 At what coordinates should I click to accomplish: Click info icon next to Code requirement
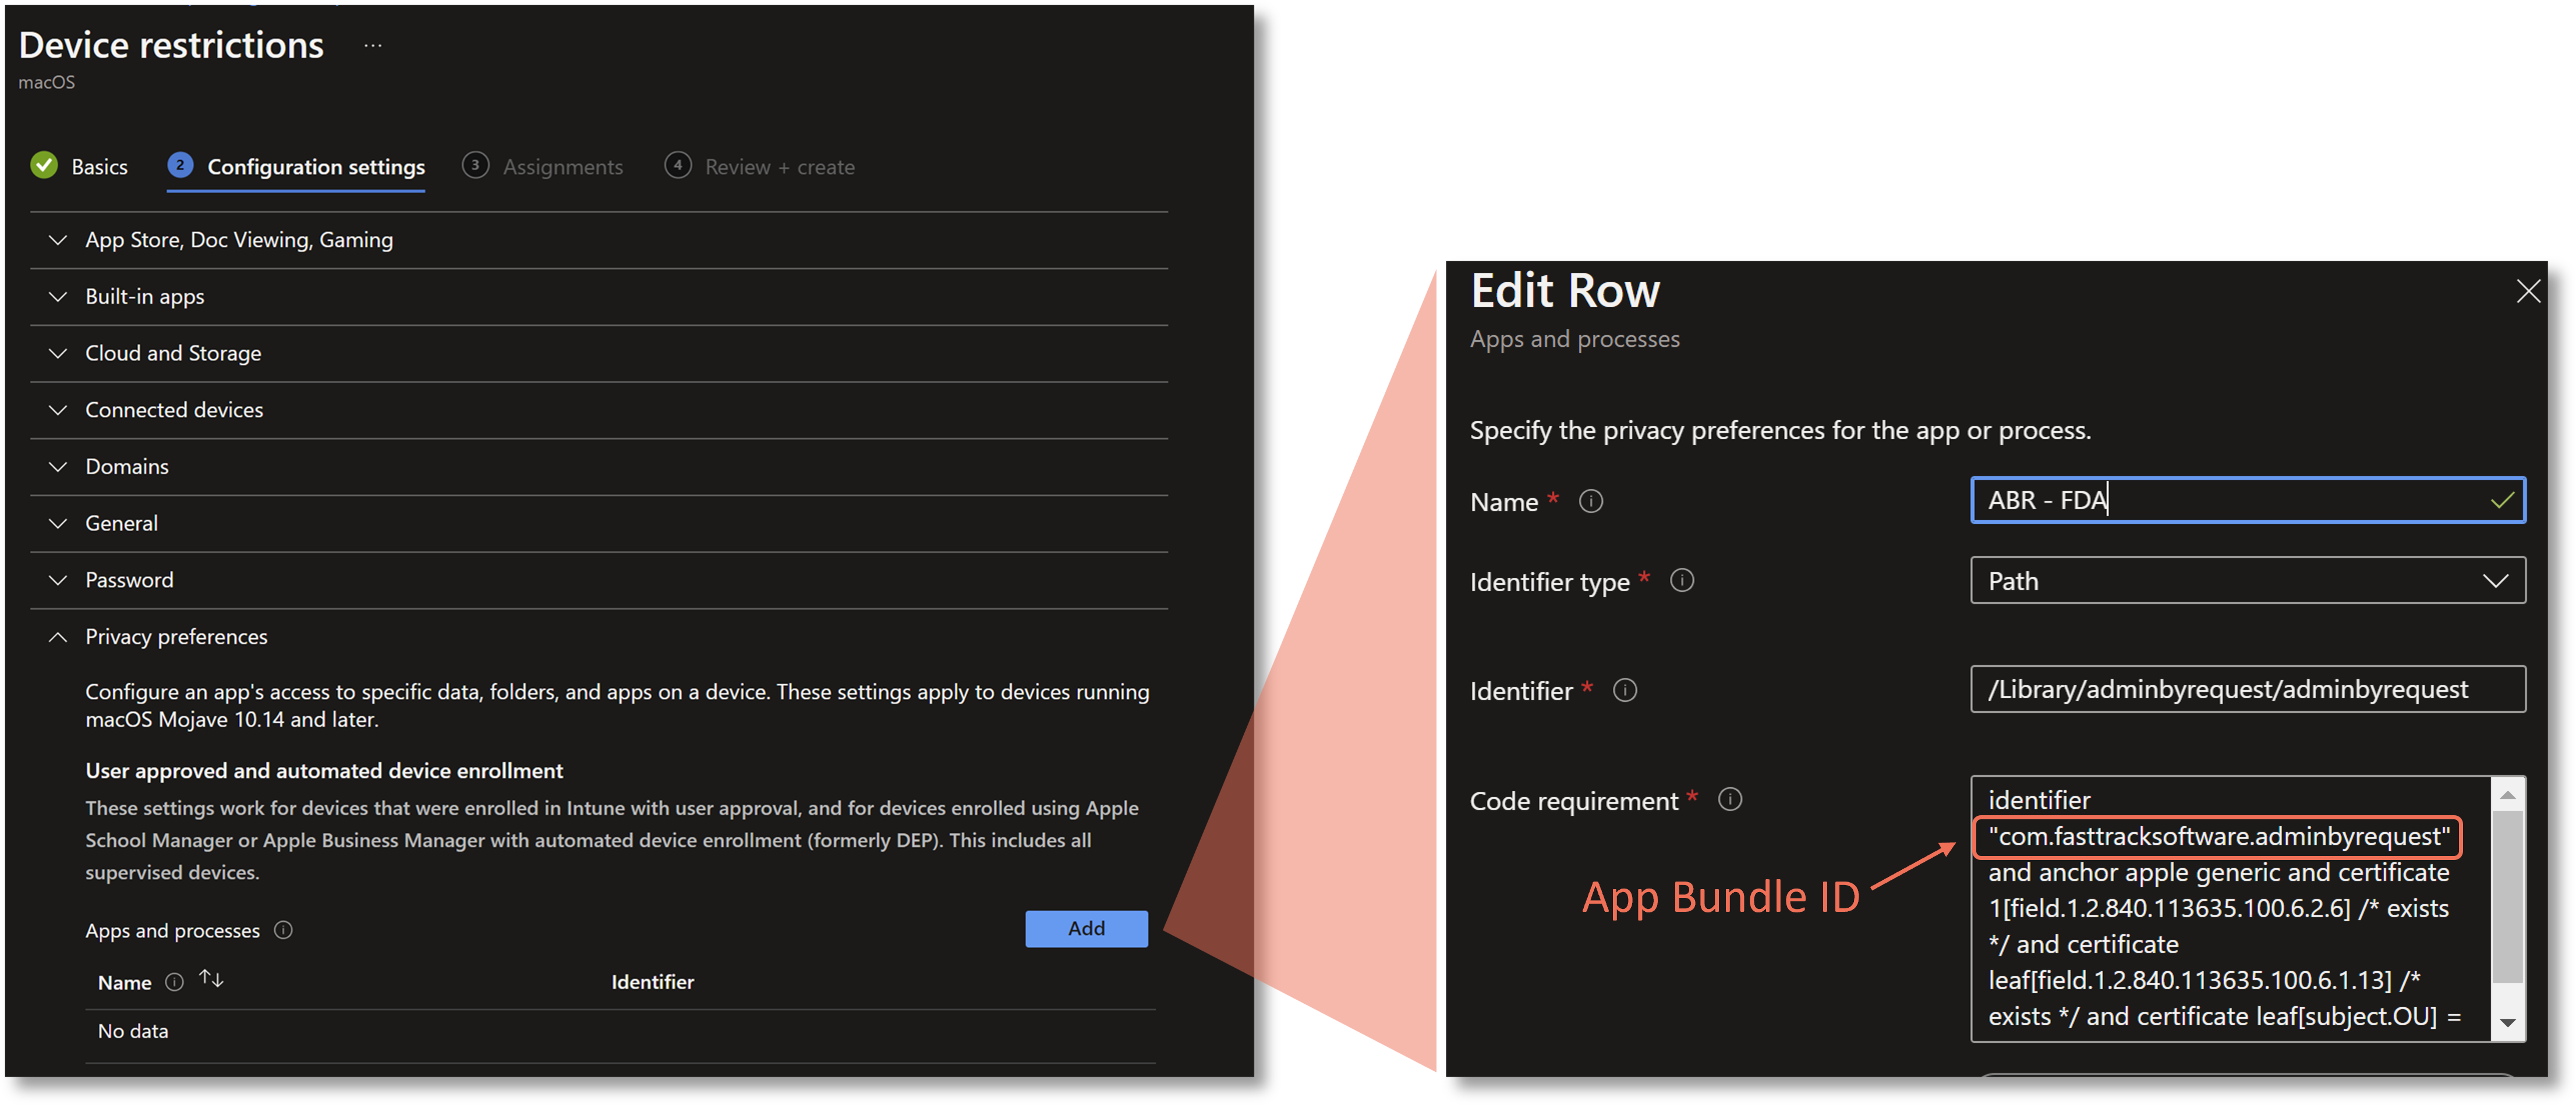click(1729, 800)
